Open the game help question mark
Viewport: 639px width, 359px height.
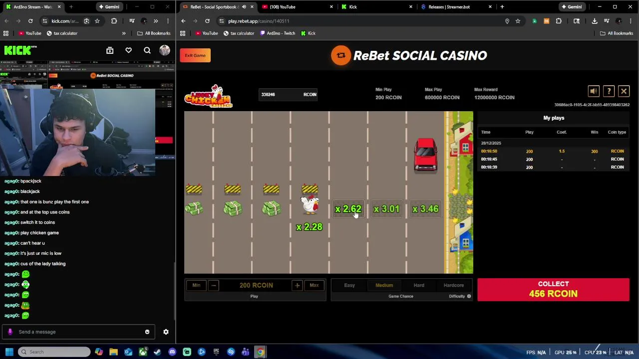[x=609, y=91]
